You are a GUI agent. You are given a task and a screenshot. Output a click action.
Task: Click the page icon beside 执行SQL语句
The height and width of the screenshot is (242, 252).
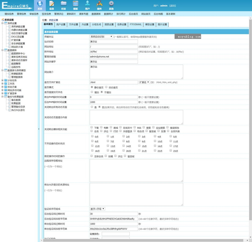(10, 110)
